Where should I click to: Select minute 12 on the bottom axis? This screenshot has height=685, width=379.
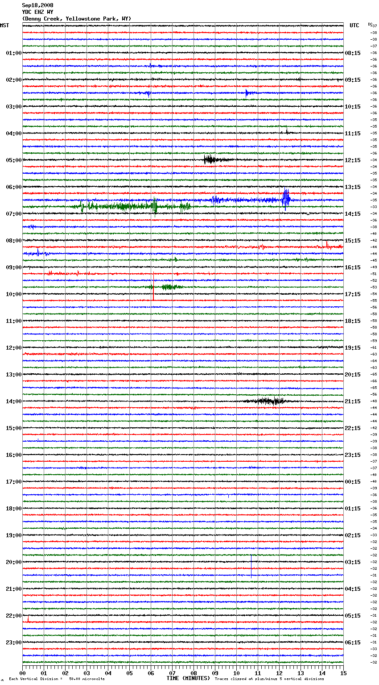coord(280,673)
